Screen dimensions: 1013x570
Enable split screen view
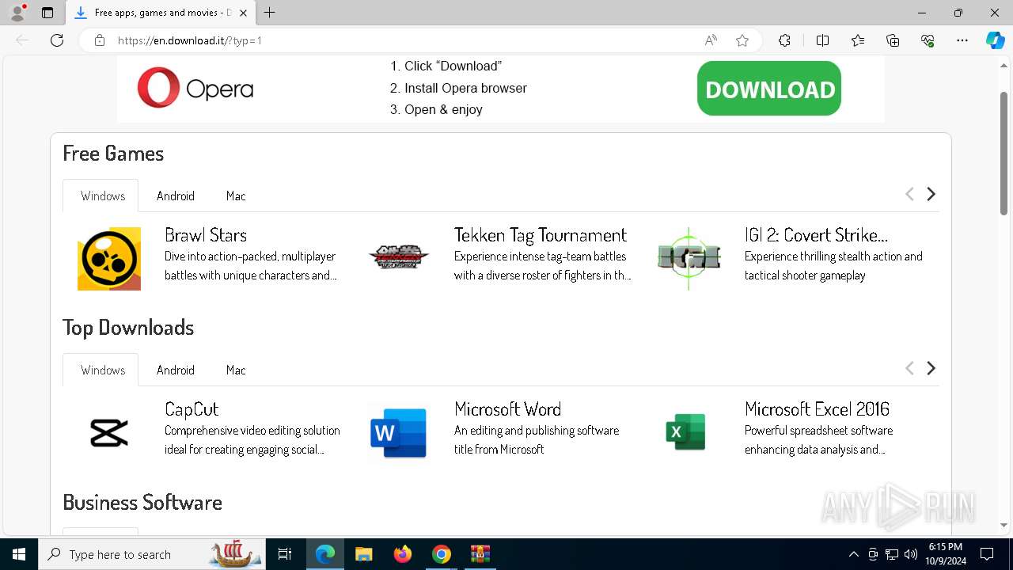822,40
